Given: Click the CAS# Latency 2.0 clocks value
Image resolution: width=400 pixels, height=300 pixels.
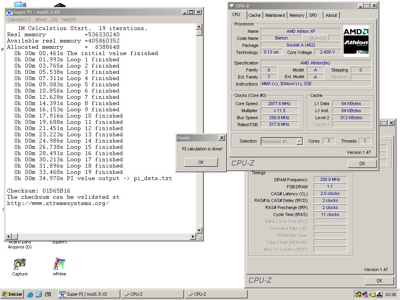Looking at the screenshot, I should [x=330, y=193].
